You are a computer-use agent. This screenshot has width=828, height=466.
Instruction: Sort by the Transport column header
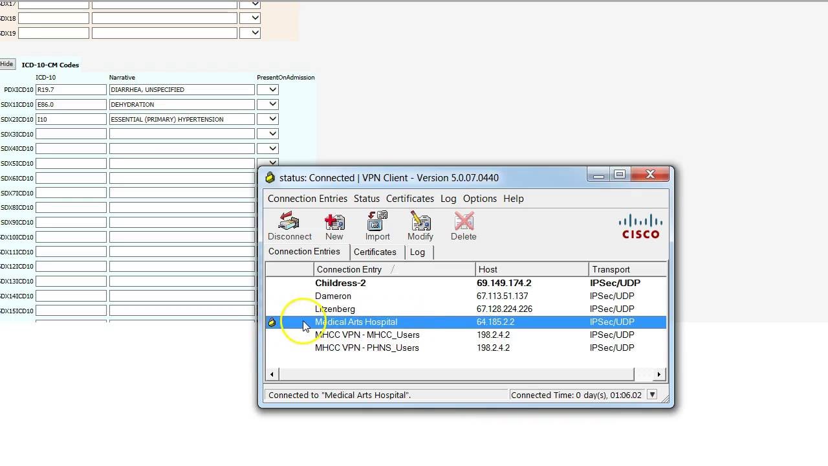click(x=627, y=269)
